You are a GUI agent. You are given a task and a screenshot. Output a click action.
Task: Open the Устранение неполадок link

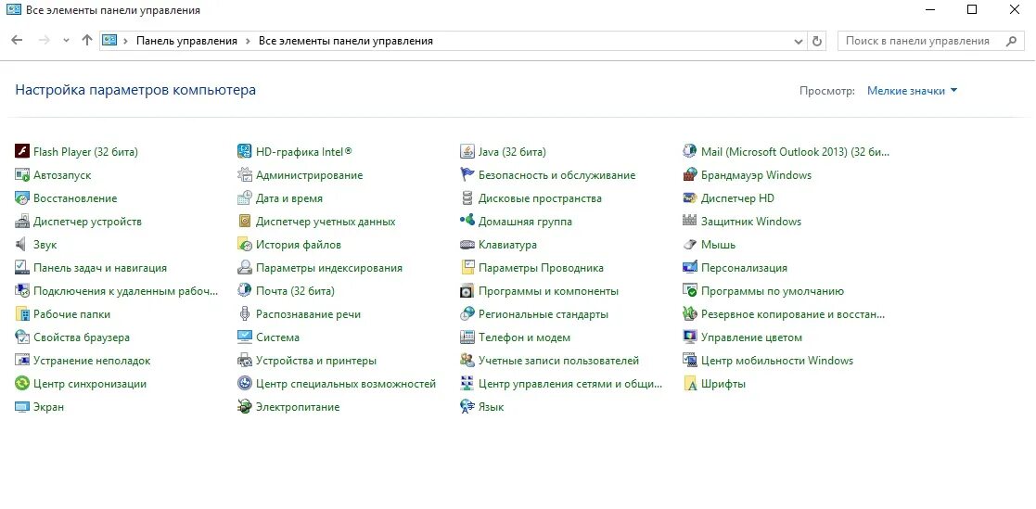pyautogui.click(x=92, y=361)
